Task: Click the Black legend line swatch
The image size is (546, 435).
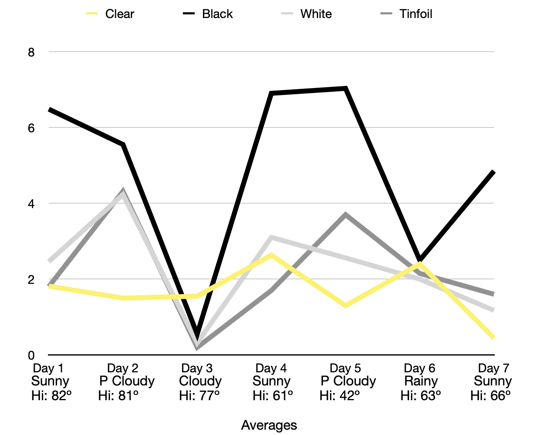Action: pyautogui.click(x=189, y=14)
